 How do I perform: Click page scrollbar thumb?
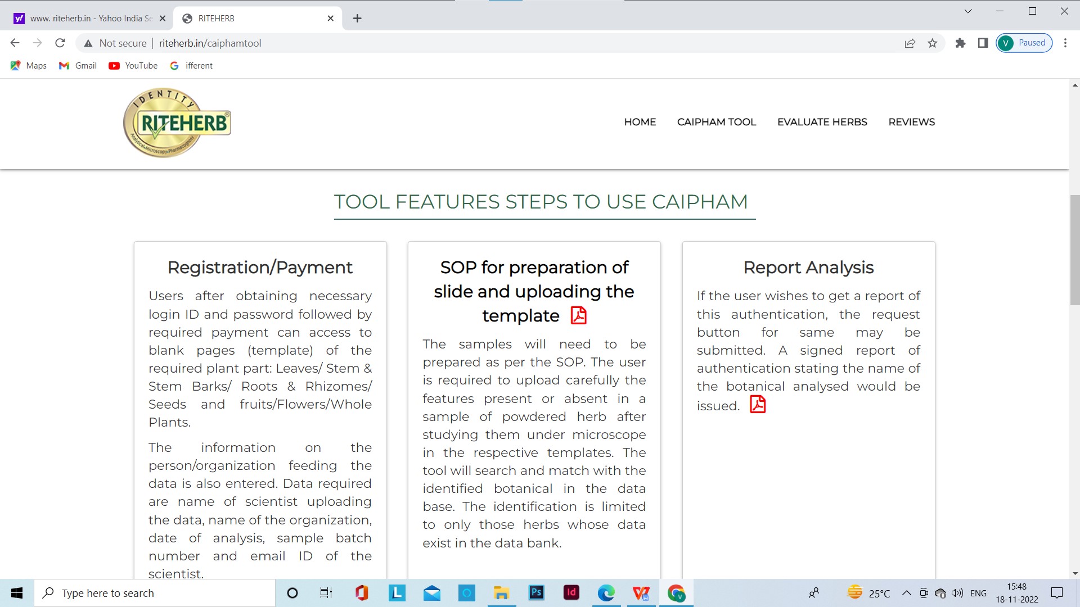click(1074, 250)
